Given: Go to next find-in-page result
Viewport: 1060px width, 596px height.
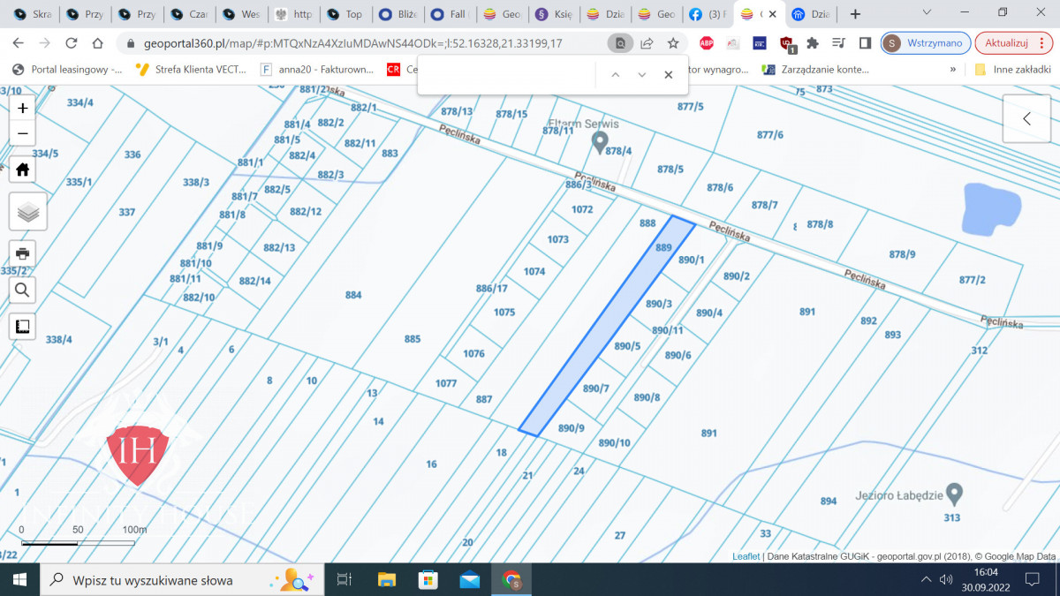Looking at the screenshot, I should pos(642,75).
